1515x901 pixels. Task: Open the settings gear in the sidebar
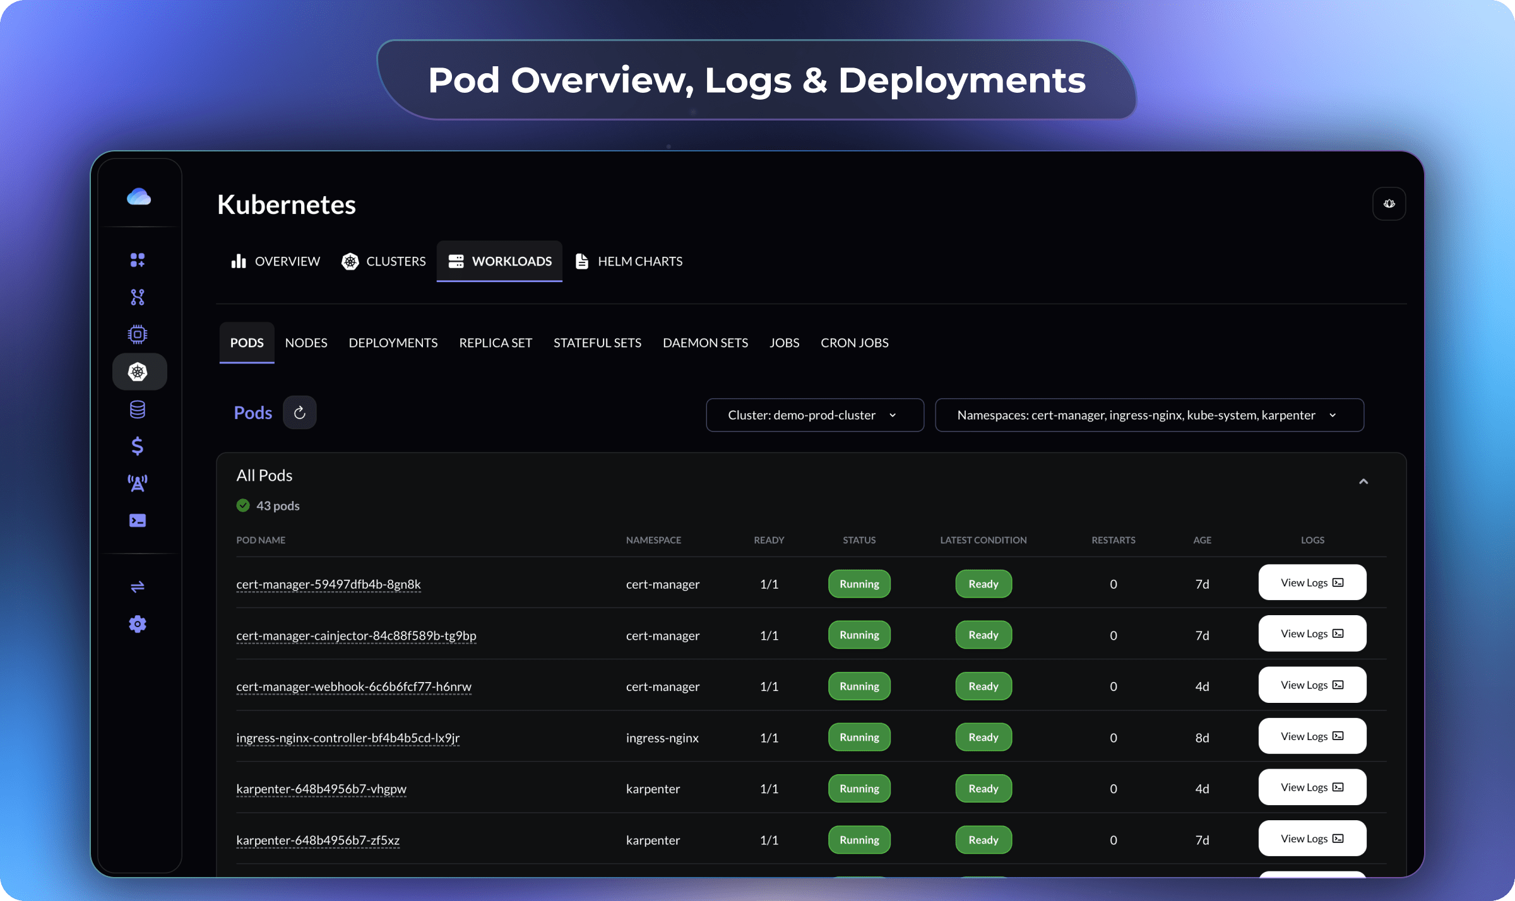[x=138, y=623]
